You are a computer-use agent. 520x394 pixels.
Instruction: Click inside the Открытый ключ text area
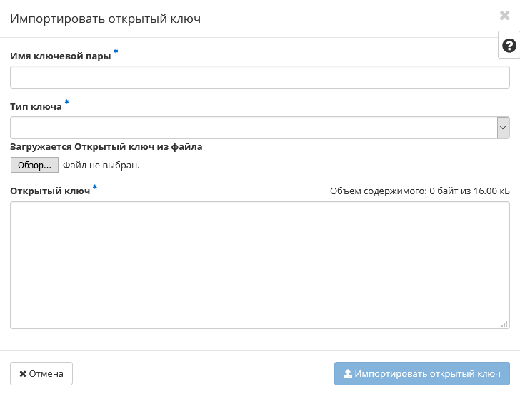click(x=259, y=265)
